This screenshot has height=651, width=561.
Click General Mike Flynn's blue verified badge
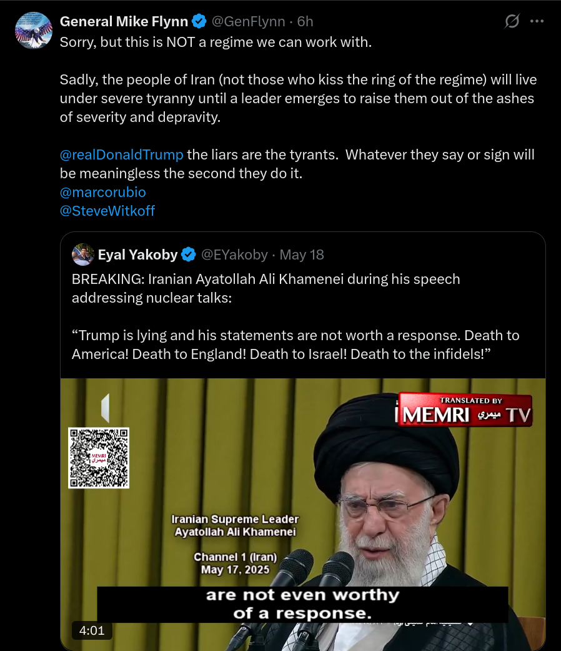click(x=199, y=21)
